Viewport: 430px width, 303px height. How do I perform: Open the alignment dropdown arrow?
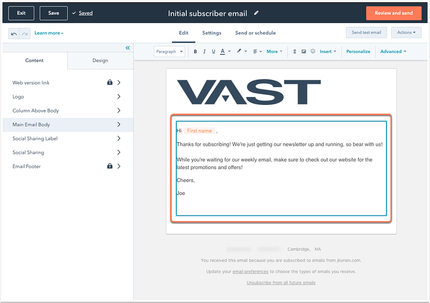click(260, 52)
